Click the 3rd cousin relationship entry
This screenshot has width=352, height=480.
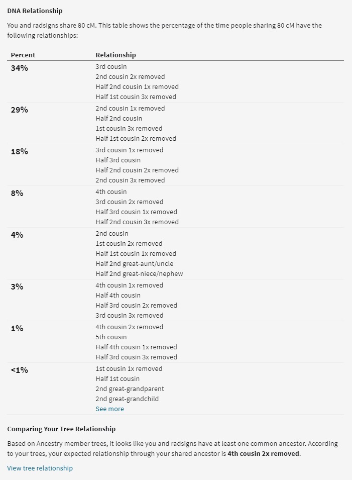coord(111,66)
